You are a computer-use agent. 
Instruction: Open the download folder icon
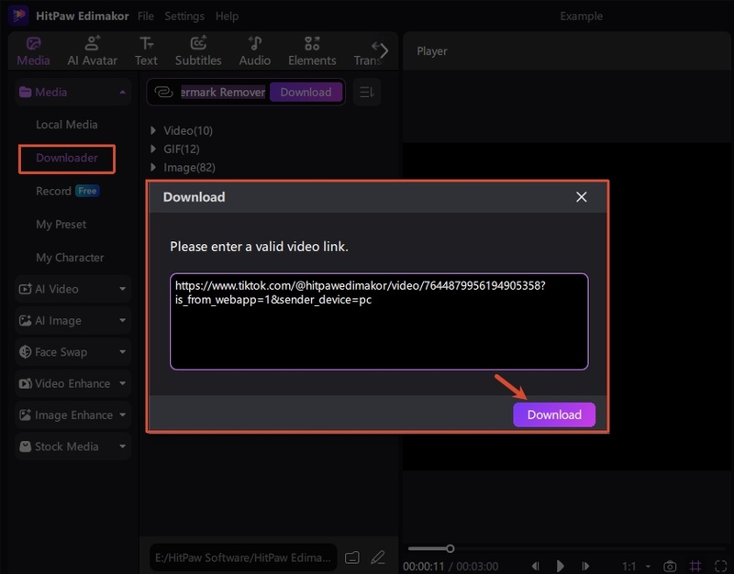352,557
